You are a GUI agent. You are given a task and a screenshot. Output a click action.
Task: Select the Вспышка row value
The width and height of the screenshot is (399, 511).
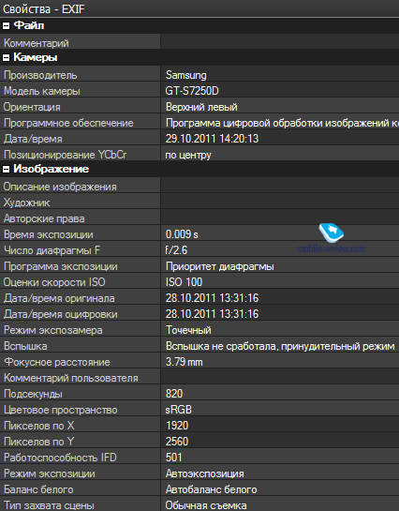pyautogui.click(x=280, y=346)
